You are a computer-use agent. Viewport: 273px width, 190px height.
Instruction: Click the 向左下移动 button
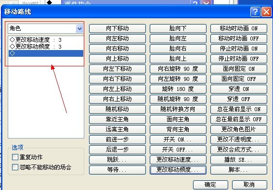(117, 69)
